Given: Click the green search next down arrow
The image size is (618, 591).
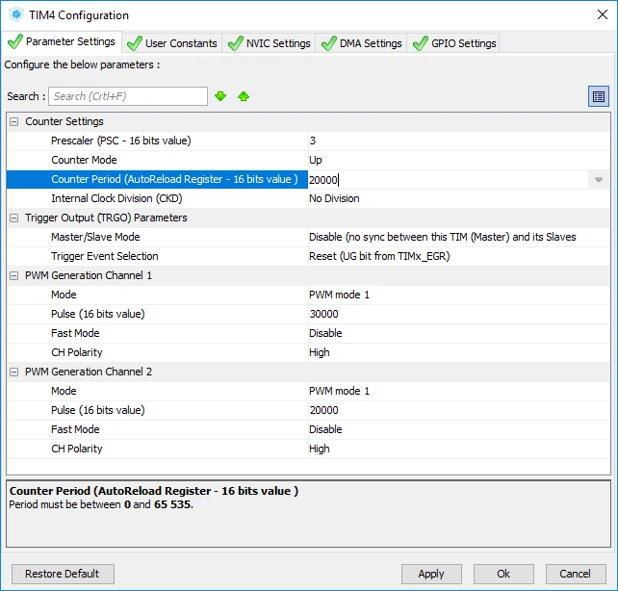Looking at the screenshot, I should (220, 96).
